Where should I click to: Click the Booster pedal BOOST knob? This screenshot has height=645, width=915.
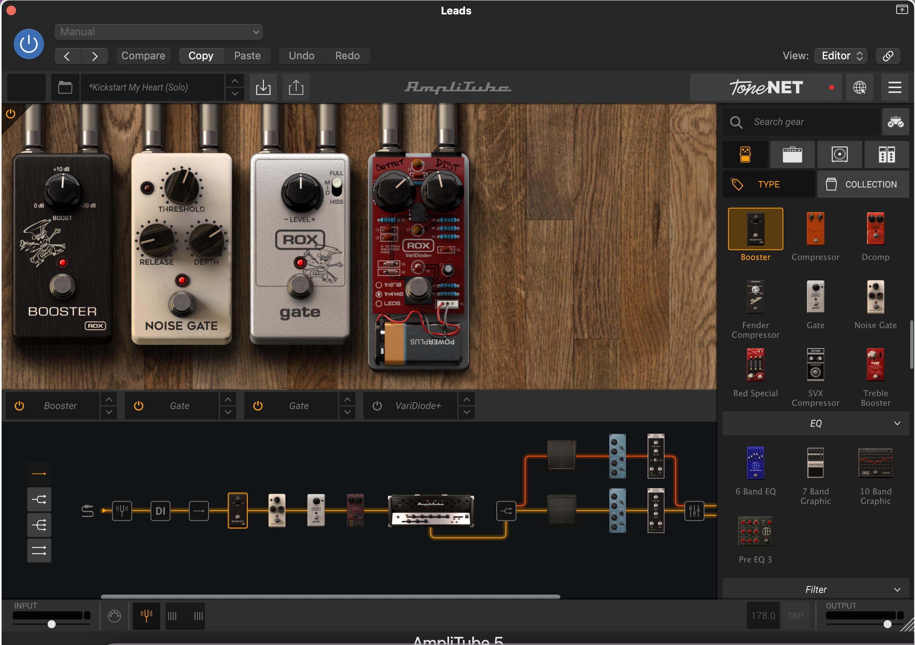(x=63, y=191)
